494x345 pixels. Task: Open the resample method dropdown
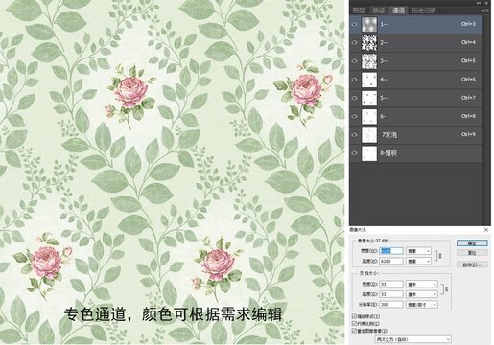pos(412,339)
